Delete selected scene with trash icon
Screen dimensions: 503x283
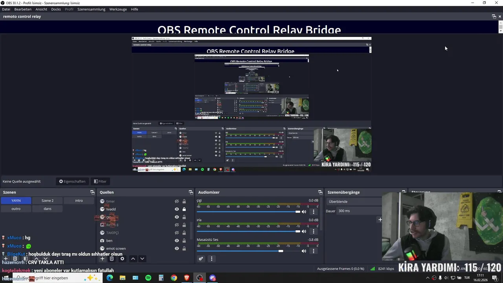pos(15,259)
